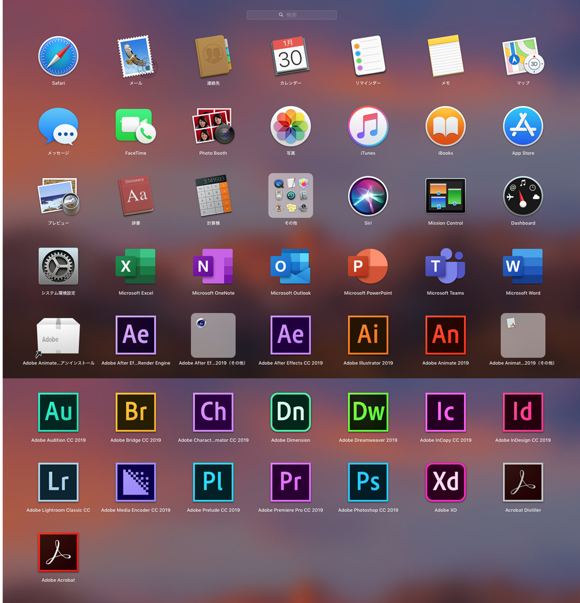
Task: Open Adobe Media Encoder CC 2019
Action: [x=136, y=482]
